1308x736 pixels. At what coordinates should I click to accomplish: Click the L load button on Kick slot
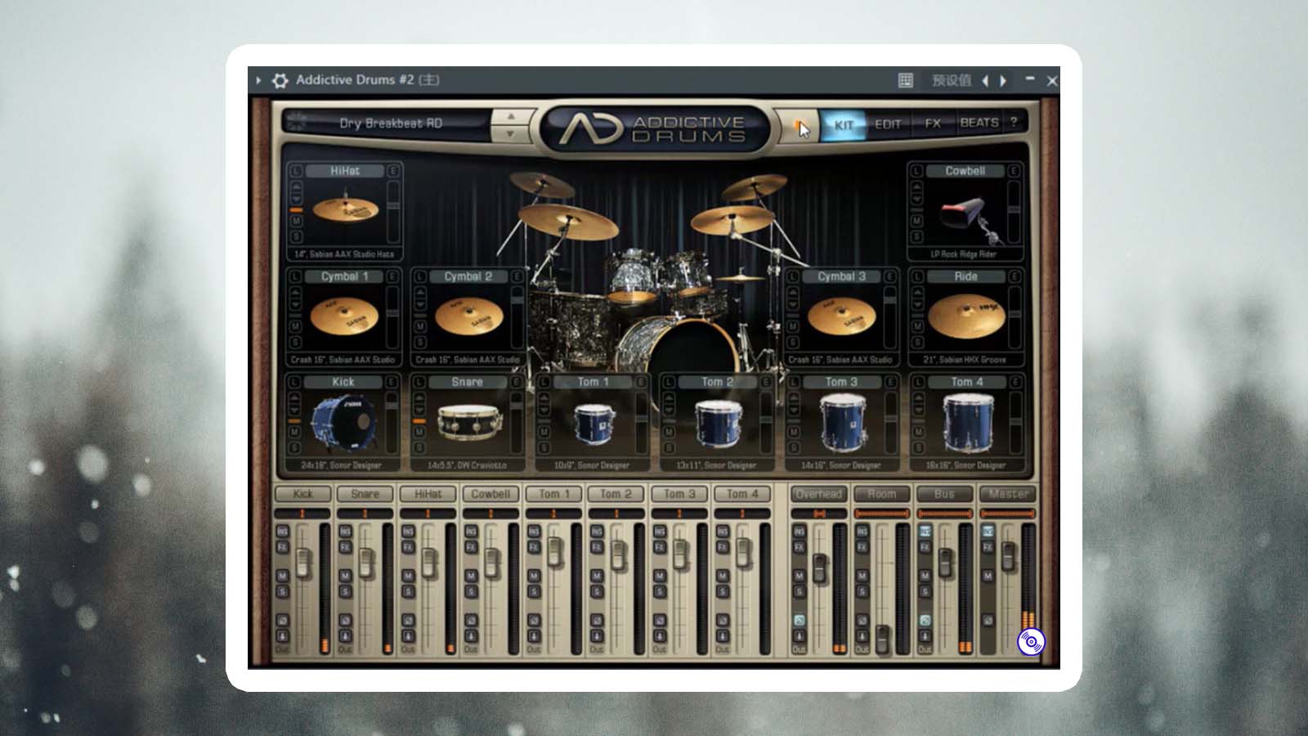tap(295, 382)
